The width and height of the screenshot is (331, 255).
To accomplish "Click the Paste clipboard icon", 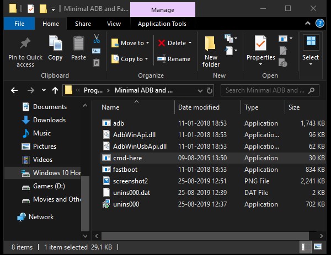I will coord(78,43).
